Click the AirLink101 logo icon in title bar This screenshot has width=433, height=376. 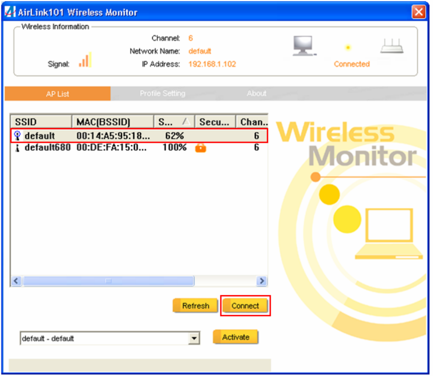point(10,12)
